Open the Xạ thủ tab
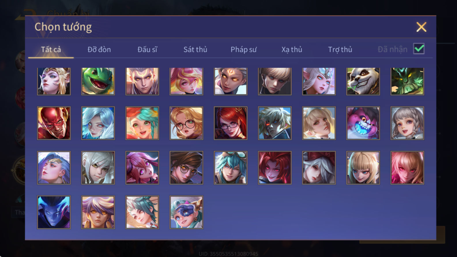 point(292,50)
